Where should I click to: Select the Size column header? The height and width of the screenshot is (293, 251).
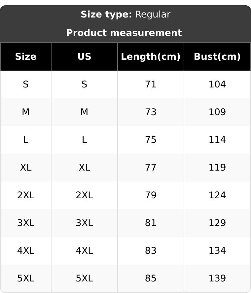tap(26, 57)
